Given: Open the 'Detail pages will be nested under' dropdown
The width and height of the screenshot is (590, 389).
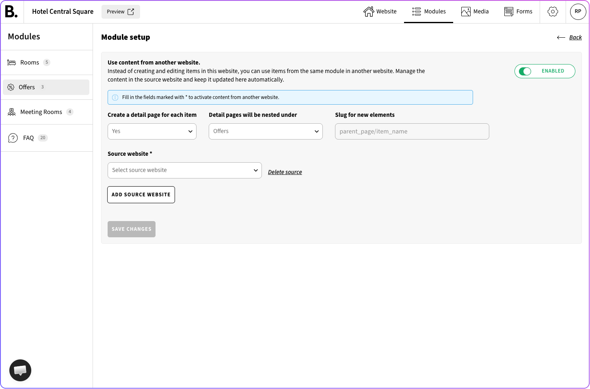Looking at the screenshot, I should coord(266,131).
